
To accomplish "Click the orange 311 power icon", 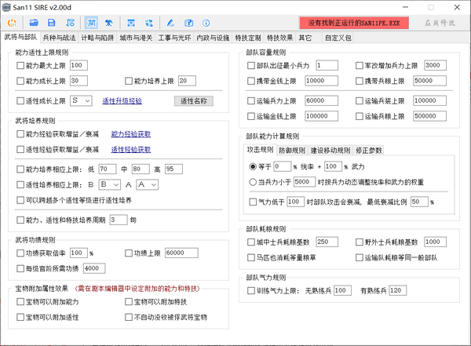I will tap(12, 23).
